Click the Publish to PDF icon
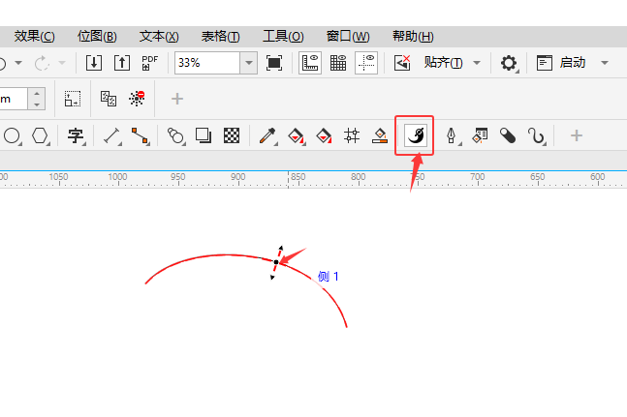Image resolution: width=627 pixels, height=417 pixels. point(150,63)
